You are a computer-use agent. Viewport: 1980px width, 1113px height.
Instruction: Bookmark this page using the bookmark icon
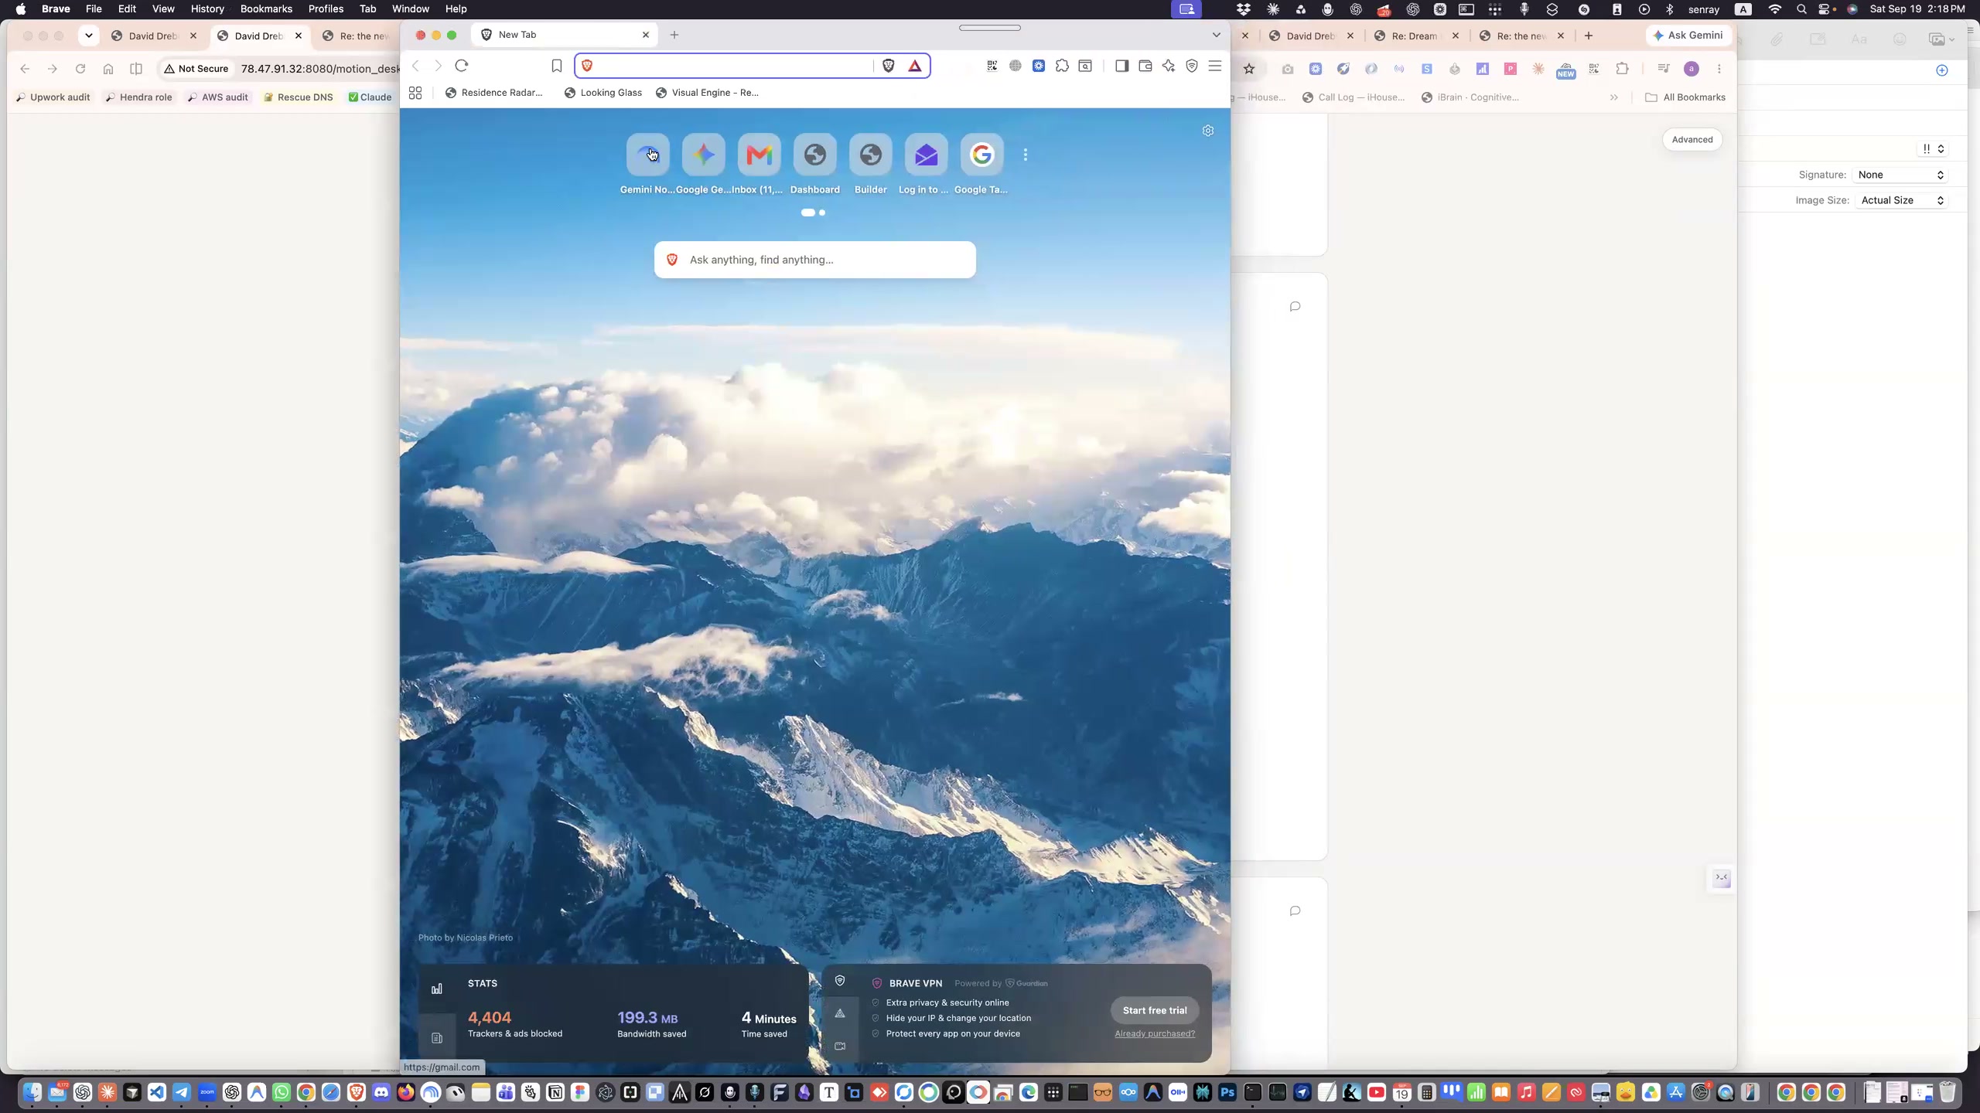click(x=556, y=66)
